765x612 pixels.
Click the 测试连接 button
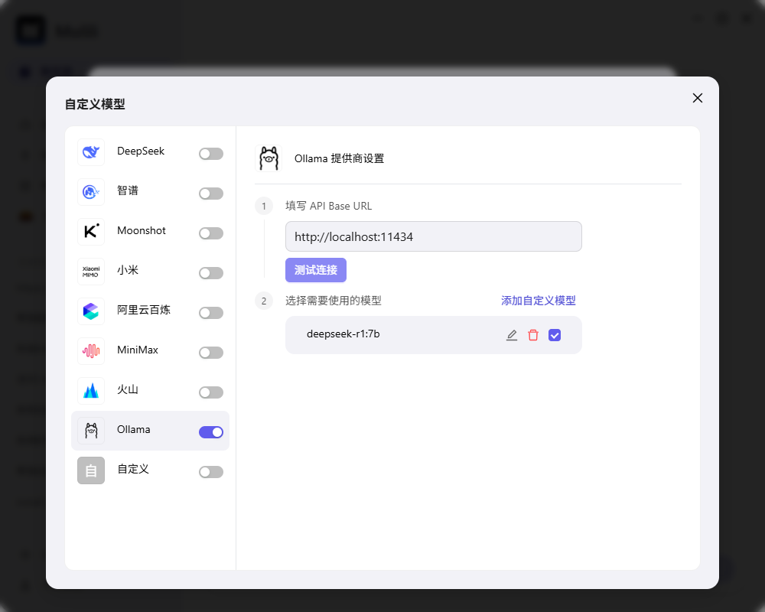coord(316,270)
